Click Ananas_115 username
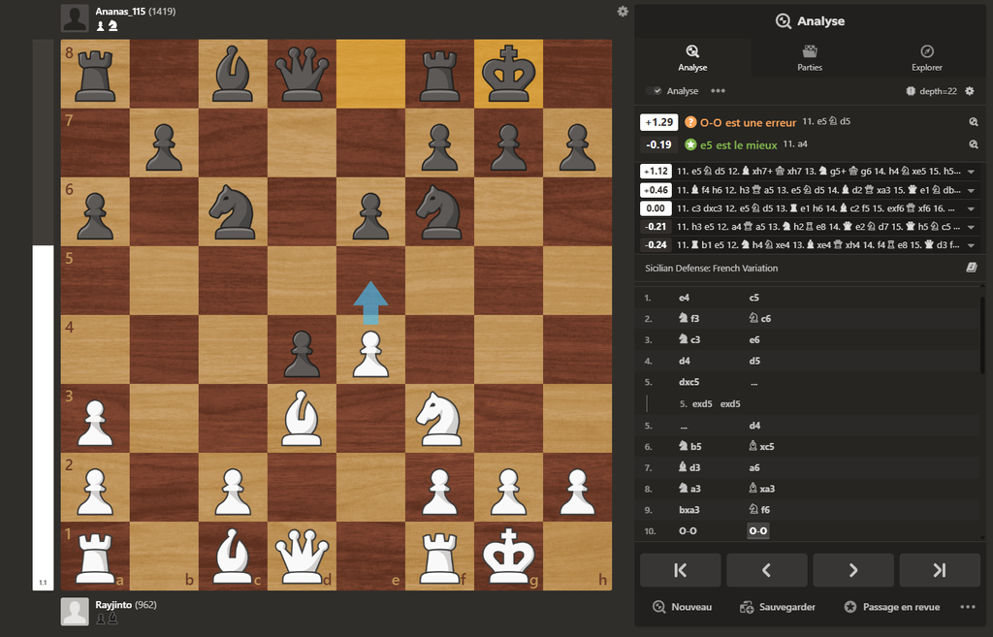The height and width of the screenshot is (637, 993). click(x=119, y=12)
